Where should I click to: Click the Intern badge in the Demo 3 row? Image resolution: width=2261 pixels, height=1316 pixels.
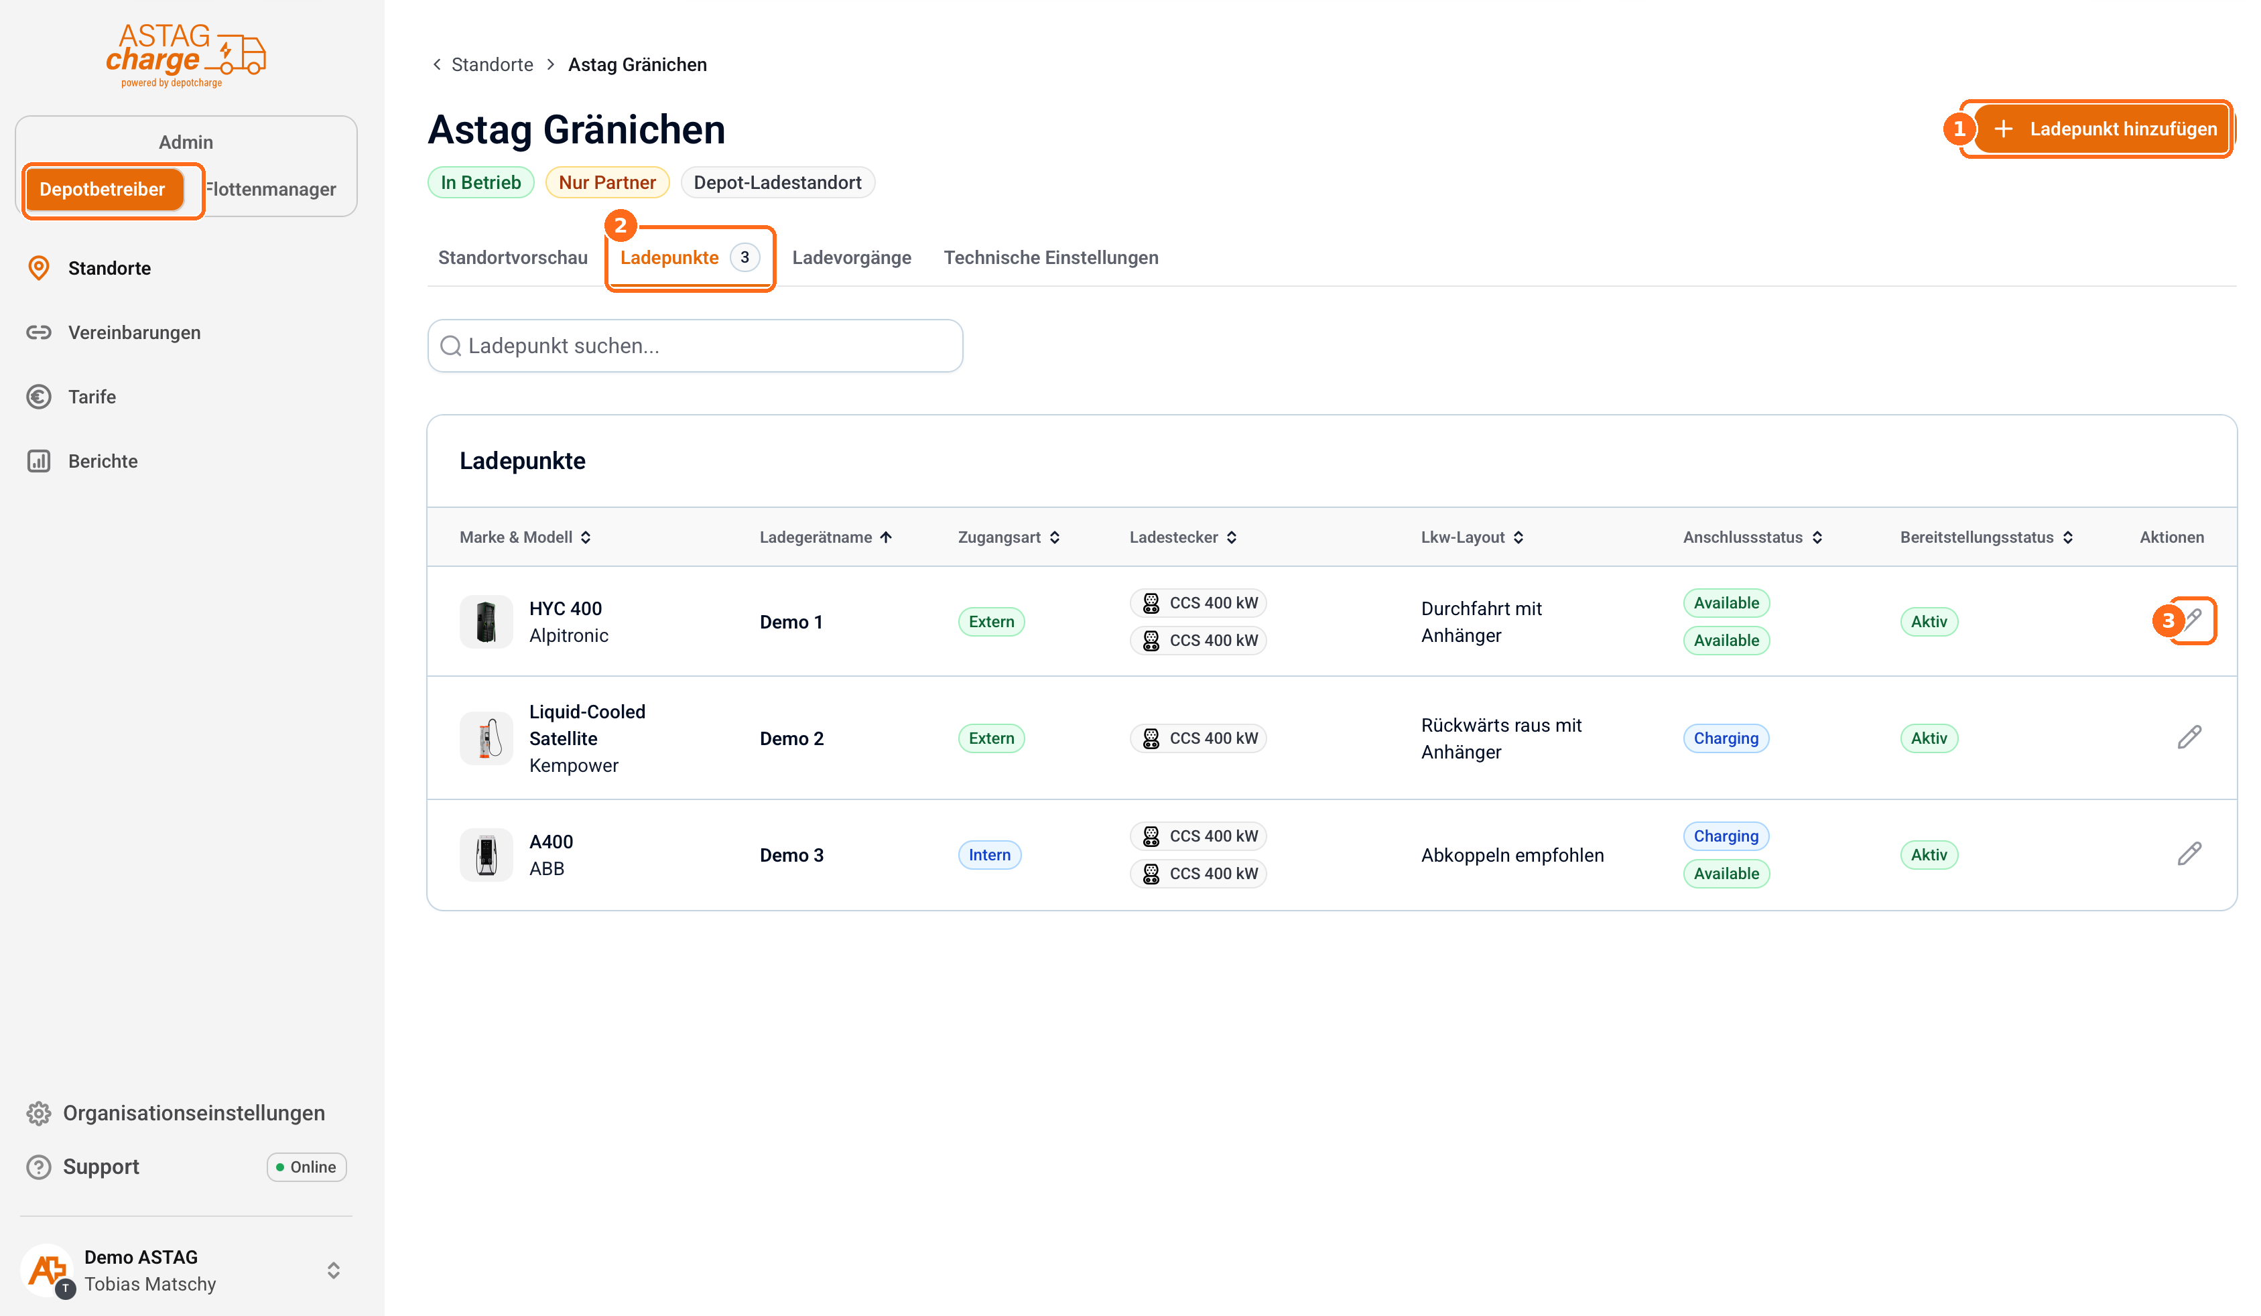tap(990, 855)
